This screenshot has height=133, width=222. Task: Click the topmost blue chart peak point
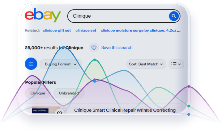[x=64, y=47]
